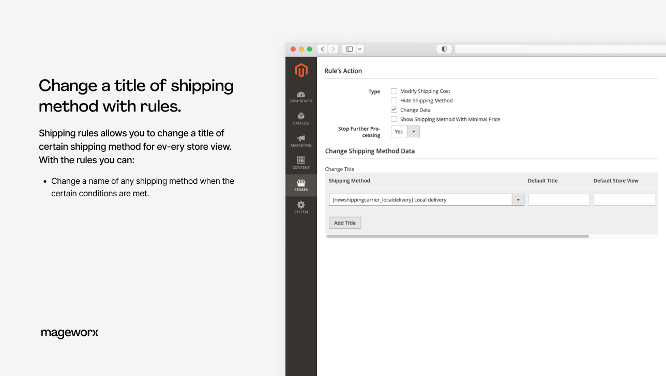Enable Show Shipping Method With Minimal Price
666x376 pixels.
coord(393,119)
